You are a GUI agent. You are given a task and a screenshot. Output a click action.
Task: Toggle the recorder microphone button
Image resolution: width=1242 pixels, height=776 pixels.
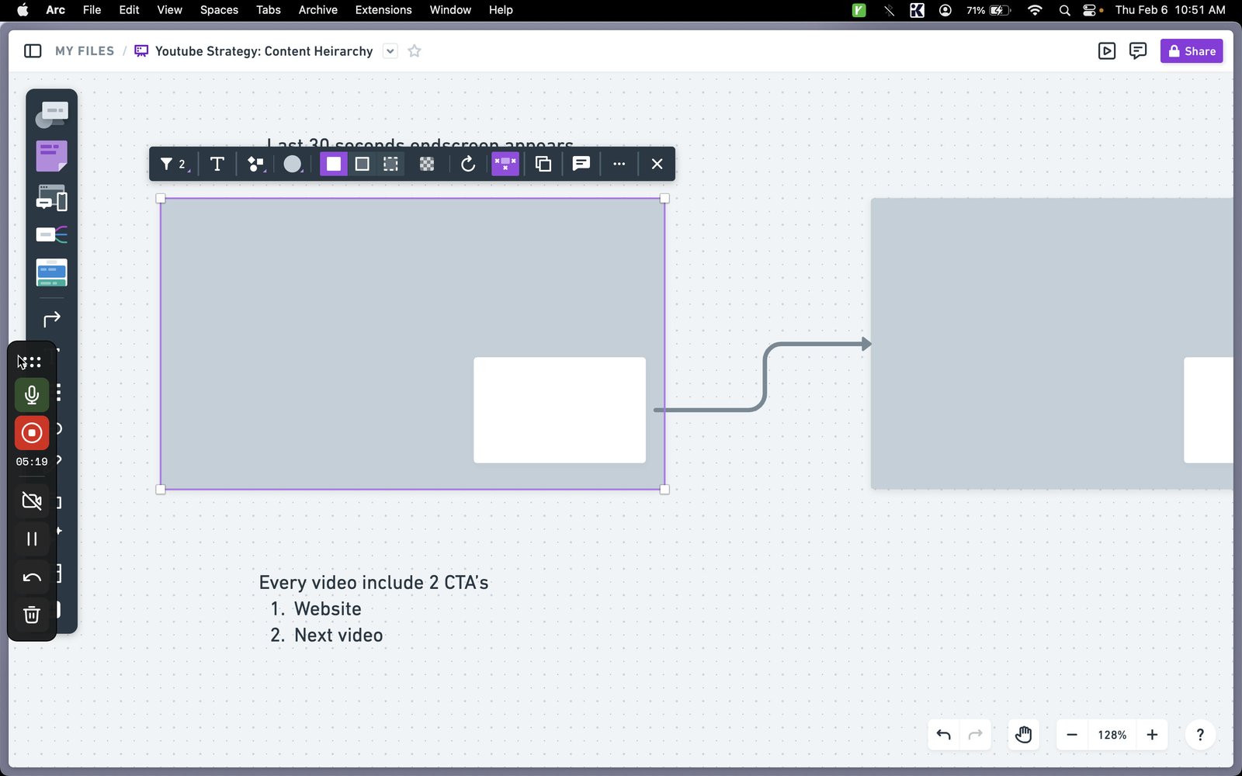coord(32,395)
